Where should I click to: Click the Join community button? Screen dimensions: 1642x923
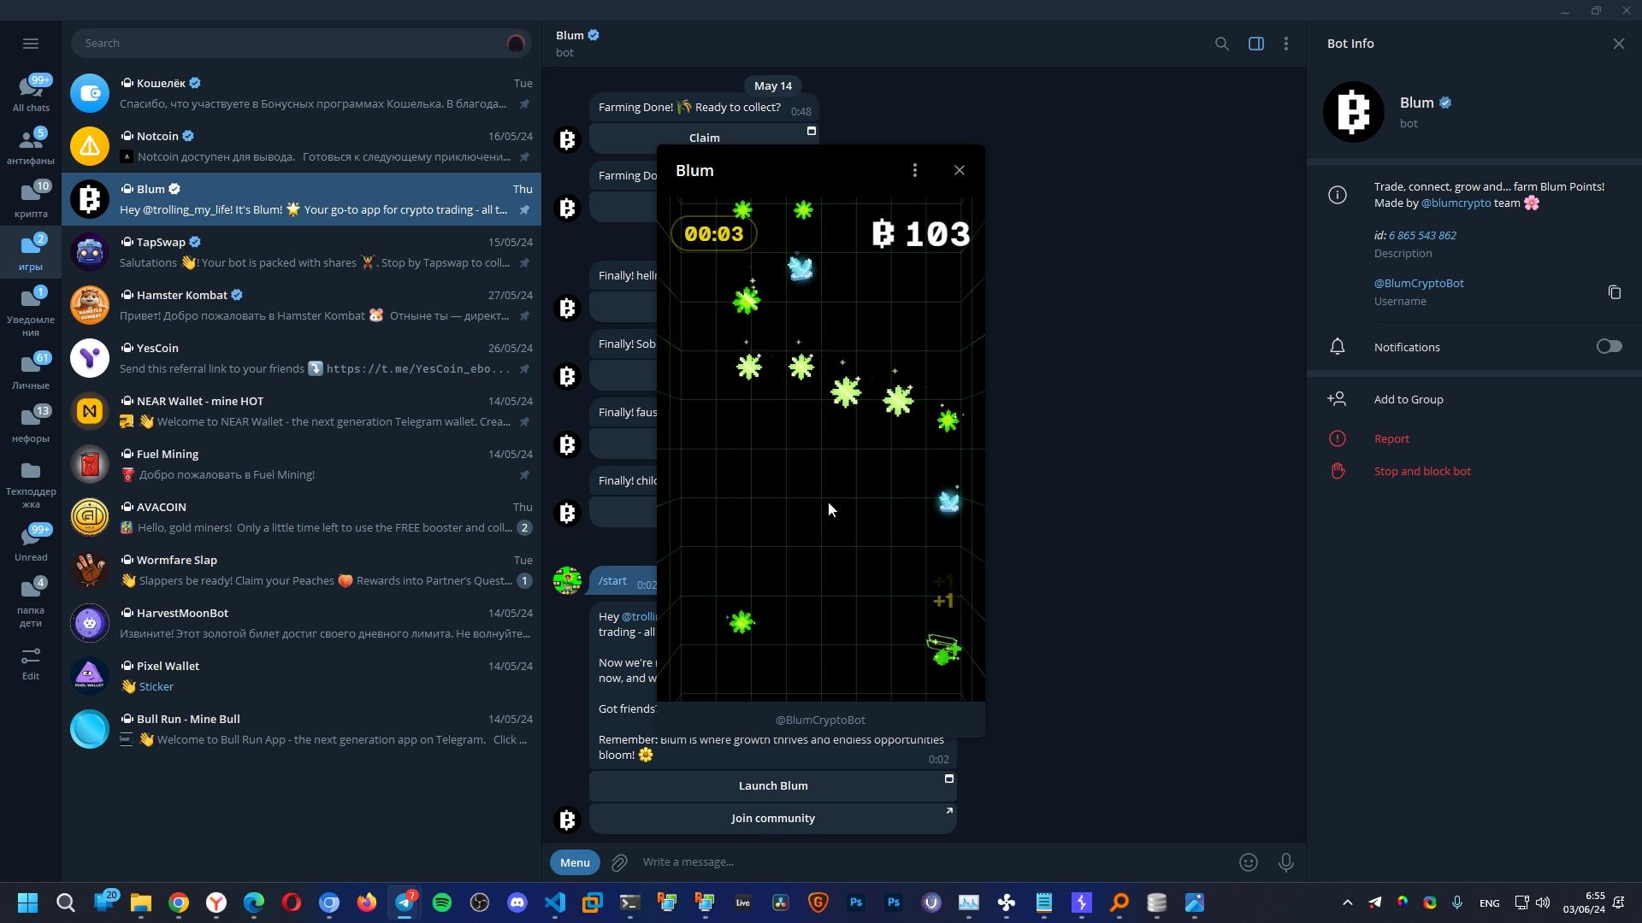tap(773, 819)
